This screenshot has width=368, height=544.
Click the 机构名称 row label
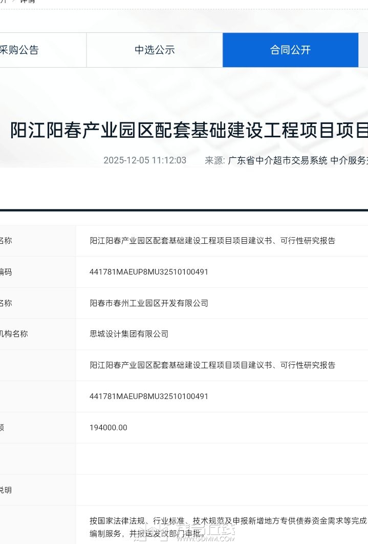pos(14,334)
